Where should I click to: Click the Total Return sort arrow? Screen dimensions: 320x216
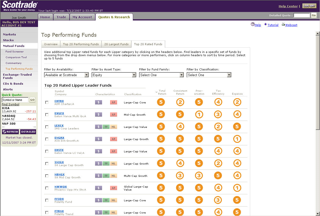(x=156, y=92)
